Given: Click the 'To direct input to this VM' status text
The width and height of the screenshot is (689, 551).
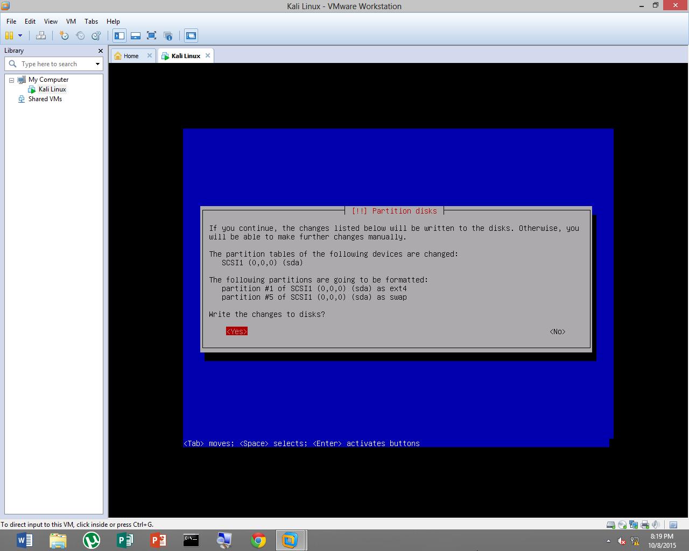Looking at the screenshot, I should [77, 525].
